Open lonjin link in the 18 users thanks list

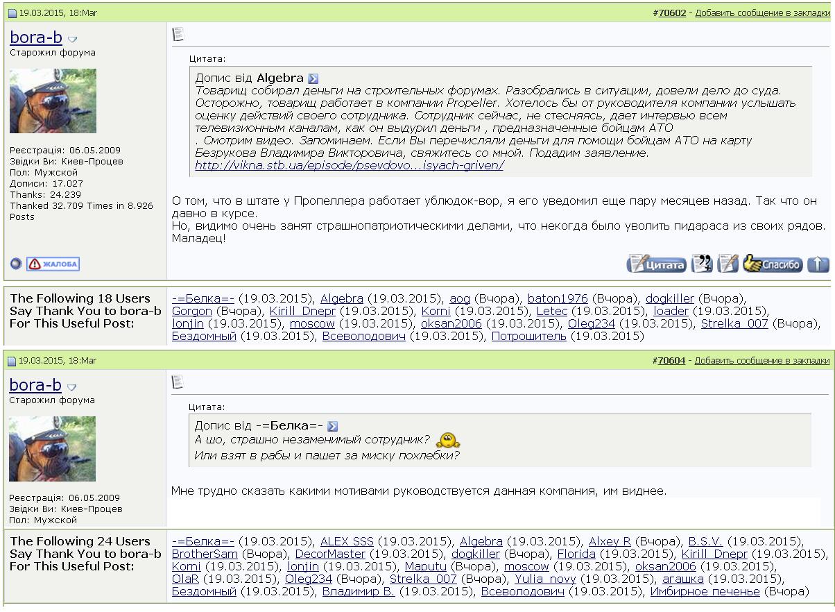click(x=188, y=324)
